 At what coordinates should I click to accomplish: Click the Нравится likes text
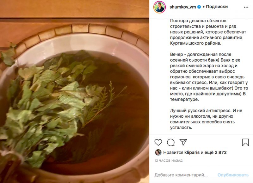(x=173, y=153)
